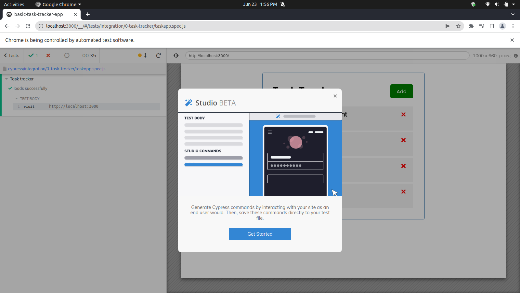Click the Get Started button

tap(260, 234)
